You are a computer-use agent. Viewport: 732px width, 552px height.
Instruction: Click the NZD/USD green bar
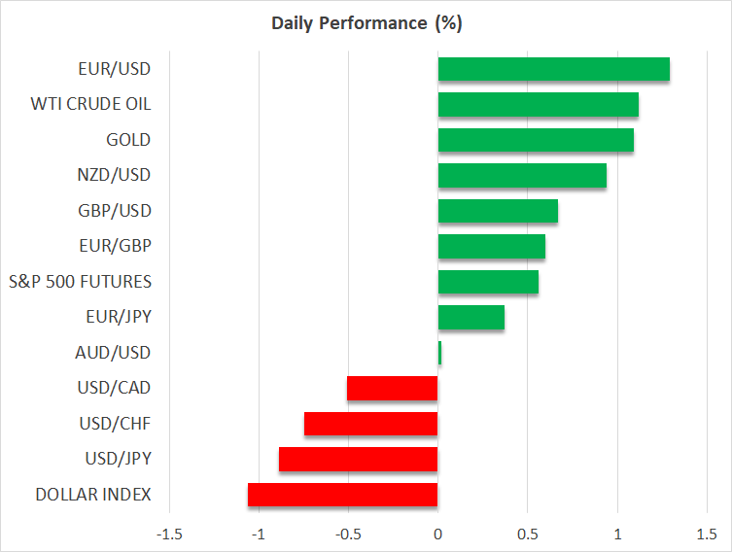tap(522, 175)
